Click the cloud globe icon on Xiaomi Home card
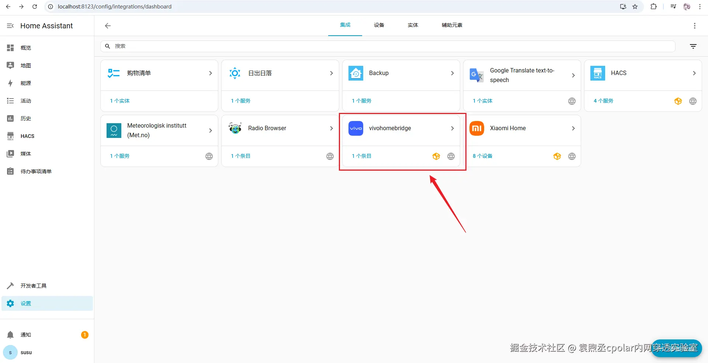708x363 pixels. click(x=572, y=156)
